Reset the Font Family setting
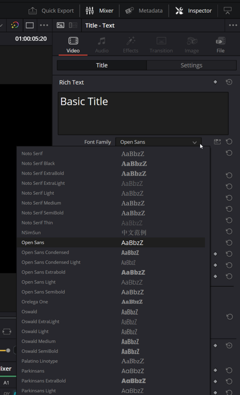Viewport: 240px width, 395px height. tap(229, 142)
